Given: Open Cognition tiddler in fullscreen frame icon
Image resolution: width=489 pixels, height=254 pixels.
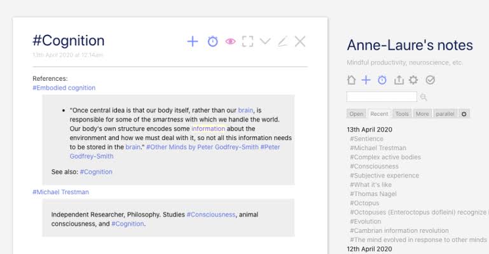Looking at the screenshot, I should pyautogui.click(x=247, y=41).
